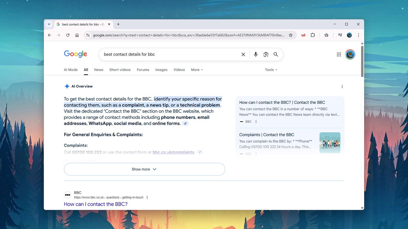Click the Google profile avatar
Image resolution: width=408 pixels, height=229 pixels.
[x=350, y=54]
